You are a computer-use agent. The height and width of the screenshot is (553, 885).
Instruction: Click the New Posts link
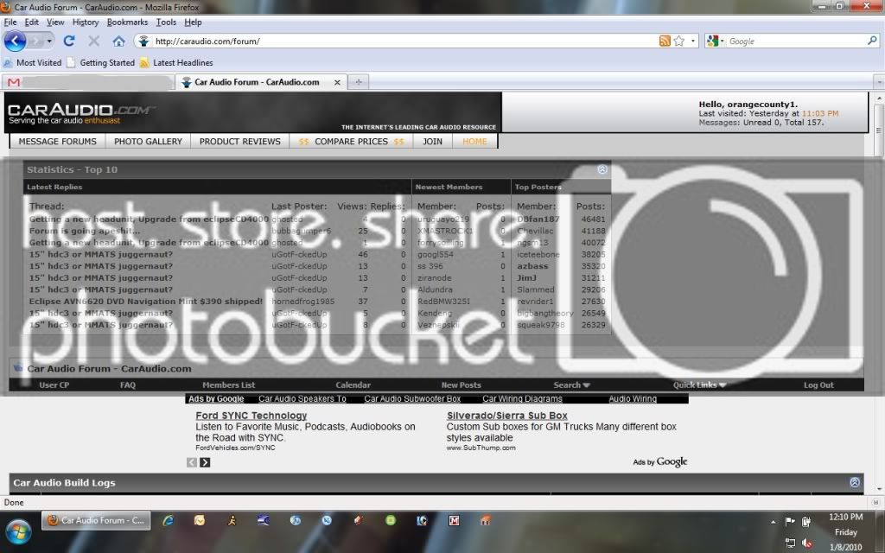[462, 385]
